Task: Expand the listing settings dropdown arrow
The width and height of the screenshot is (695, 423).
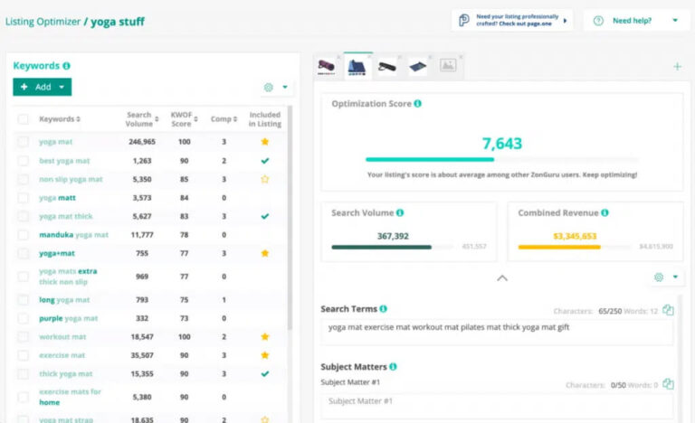Action: pos(675,277)
